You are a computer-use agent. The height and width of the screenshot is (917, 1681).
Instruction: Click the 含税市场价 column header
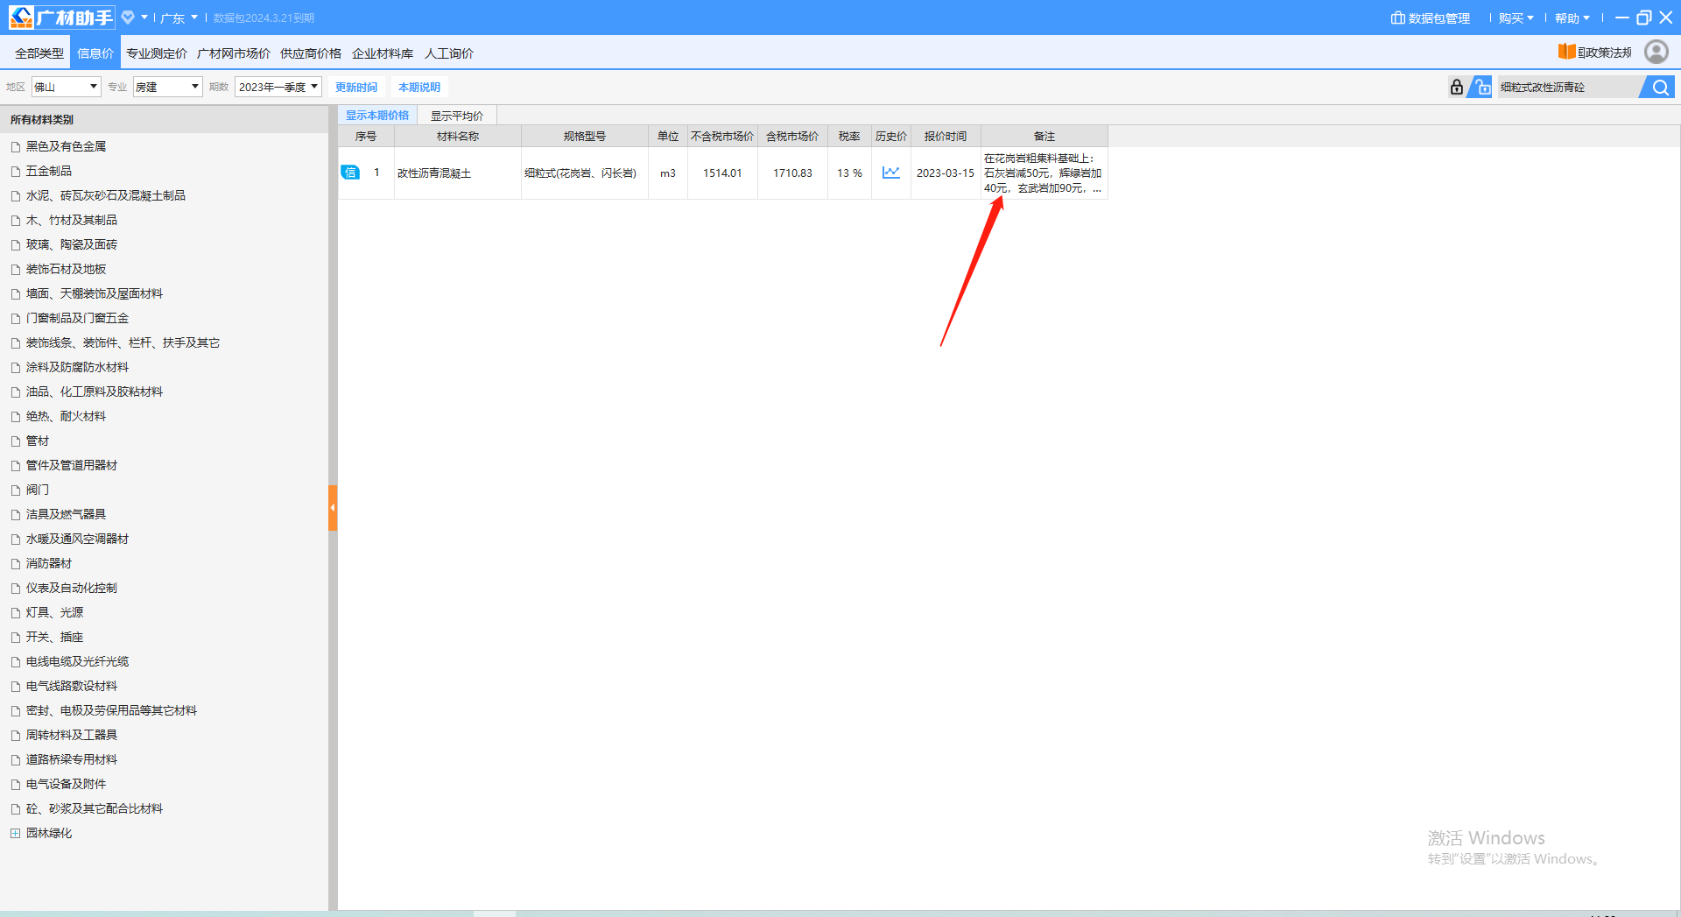coord(792,136)
